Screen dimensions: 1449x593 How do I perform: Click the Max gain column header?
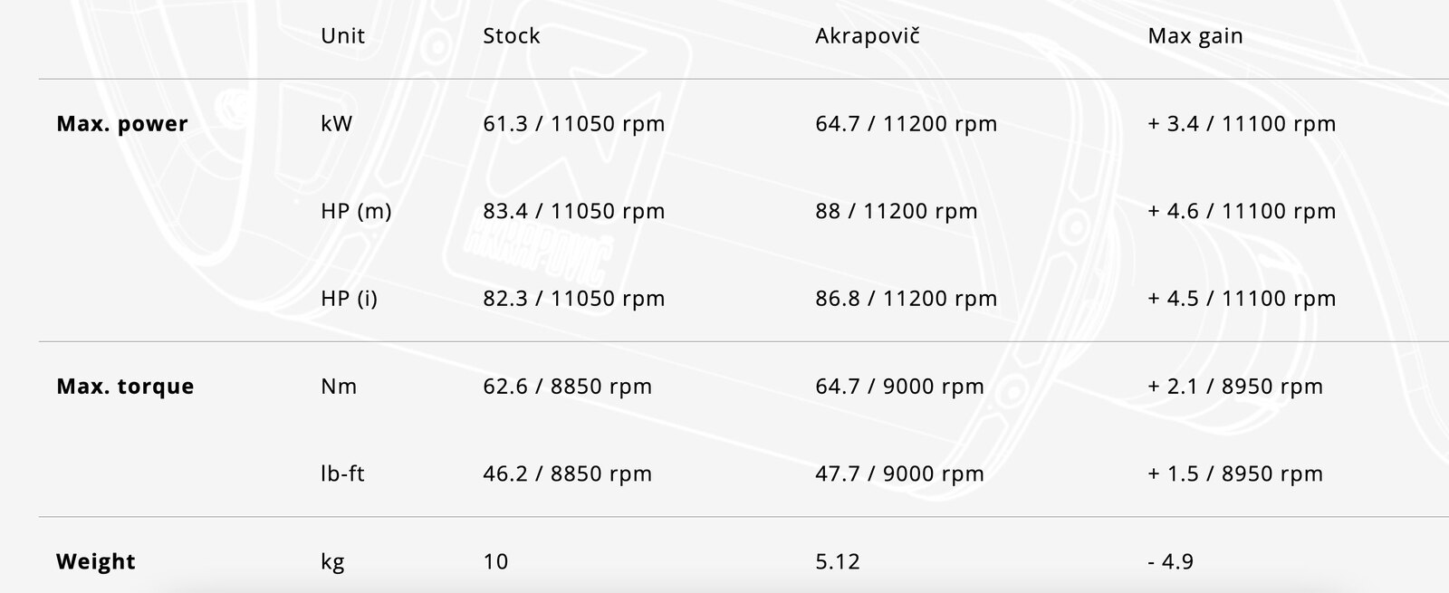(1195, 36)
